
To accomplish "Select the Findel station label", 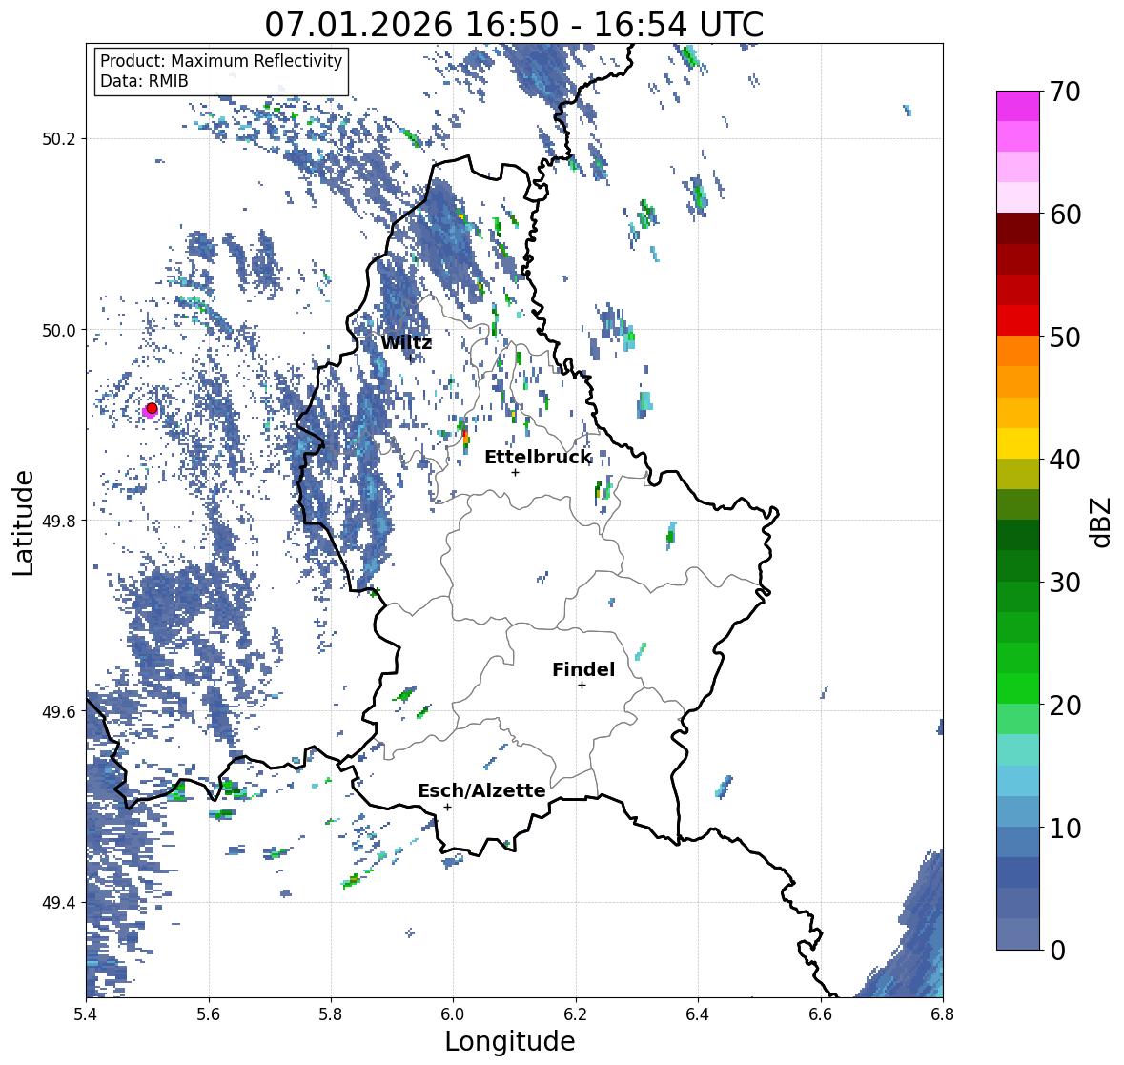I will coord(583,669).
